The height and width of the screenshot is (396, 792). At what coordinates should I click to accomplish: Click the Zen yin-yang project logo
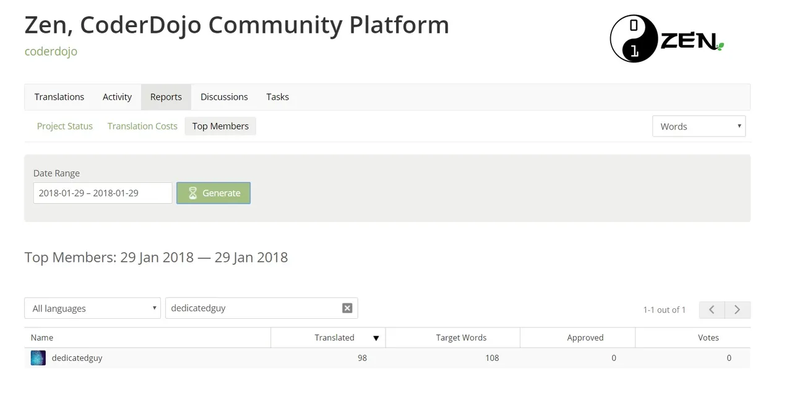[x=667, y=39]
